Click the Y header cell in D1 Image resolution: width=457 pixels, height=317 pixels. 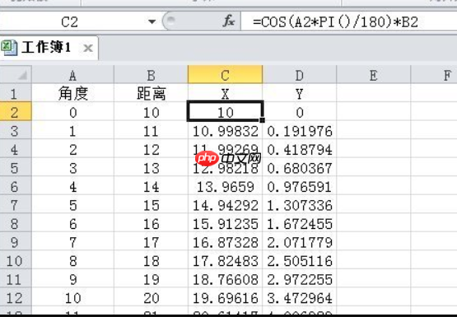(300, 93)
